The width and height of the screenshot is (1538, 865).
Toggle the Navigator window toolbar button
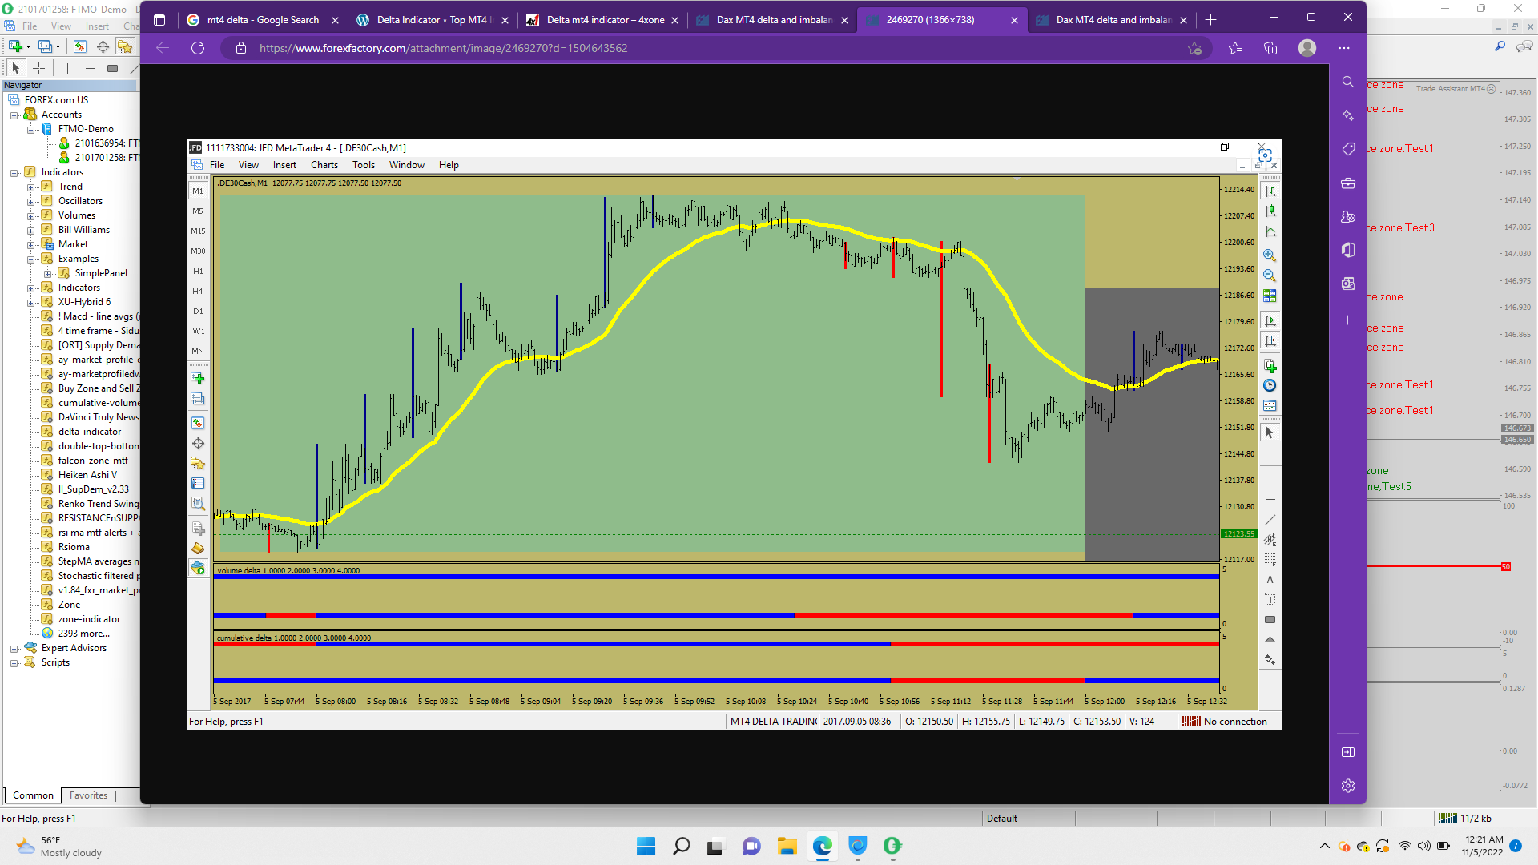click(125, 47)
